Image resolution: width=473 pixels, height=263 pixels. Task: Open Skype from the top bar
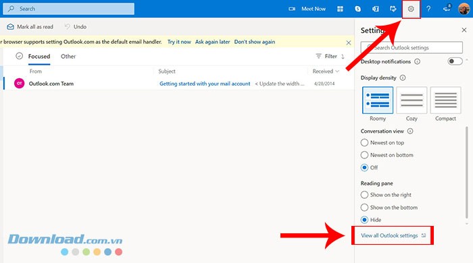[x=357, y=9]
